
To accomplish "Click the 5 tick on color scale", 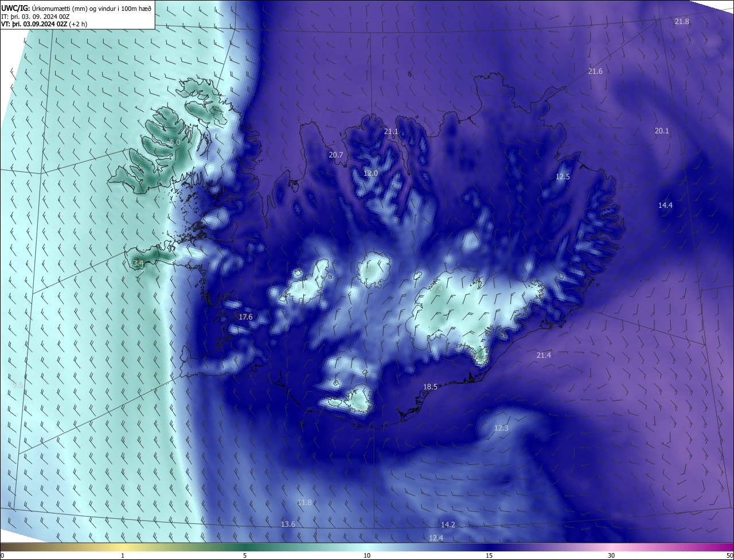I will tap(245, 555).
